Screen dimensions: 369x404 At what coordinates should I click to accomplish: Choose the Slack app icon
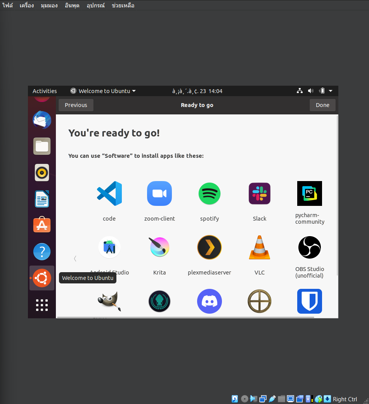(260, 193)
